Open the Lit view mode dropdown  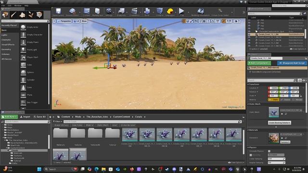76,21
